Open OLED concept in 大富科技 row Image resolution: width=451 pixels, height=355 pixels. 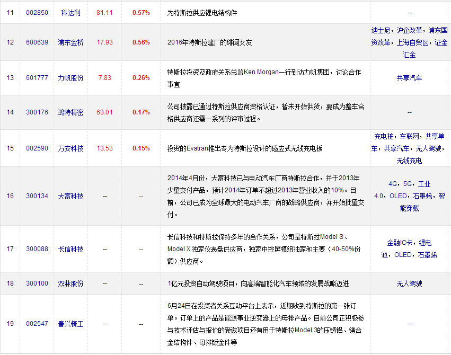pyautogui.click(x=398, y=196)
